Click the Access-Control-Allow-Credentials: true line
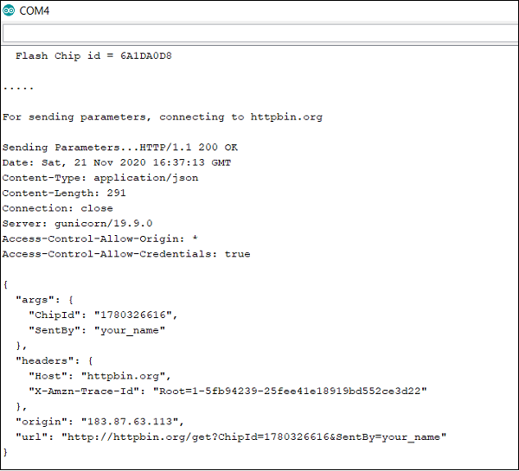This screenshot has height=471, width=519. [x=126, y=254]
